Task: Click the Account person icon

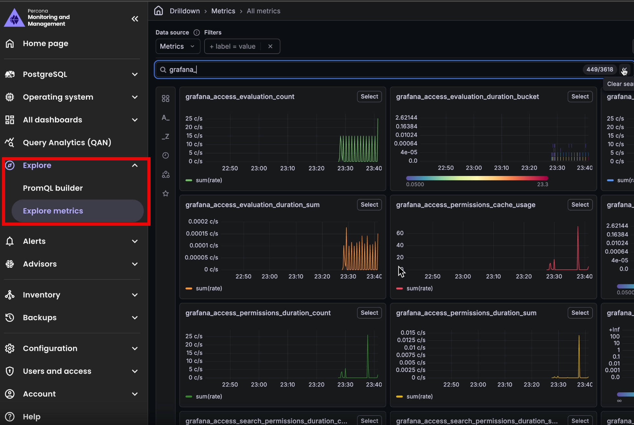Action: click(10, 394)
